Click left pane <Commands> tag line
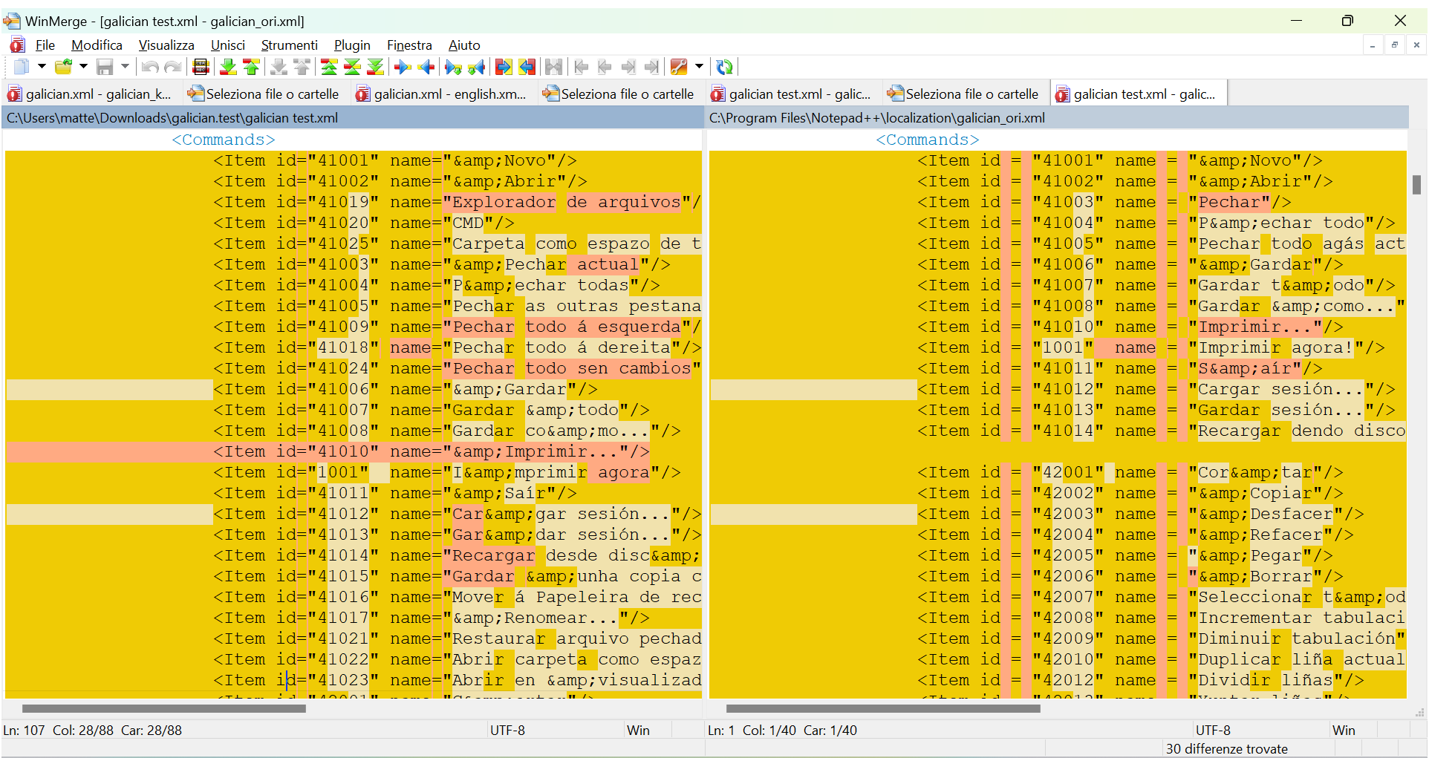Screen dimensions: 1429x758 [x=354, y=140]
